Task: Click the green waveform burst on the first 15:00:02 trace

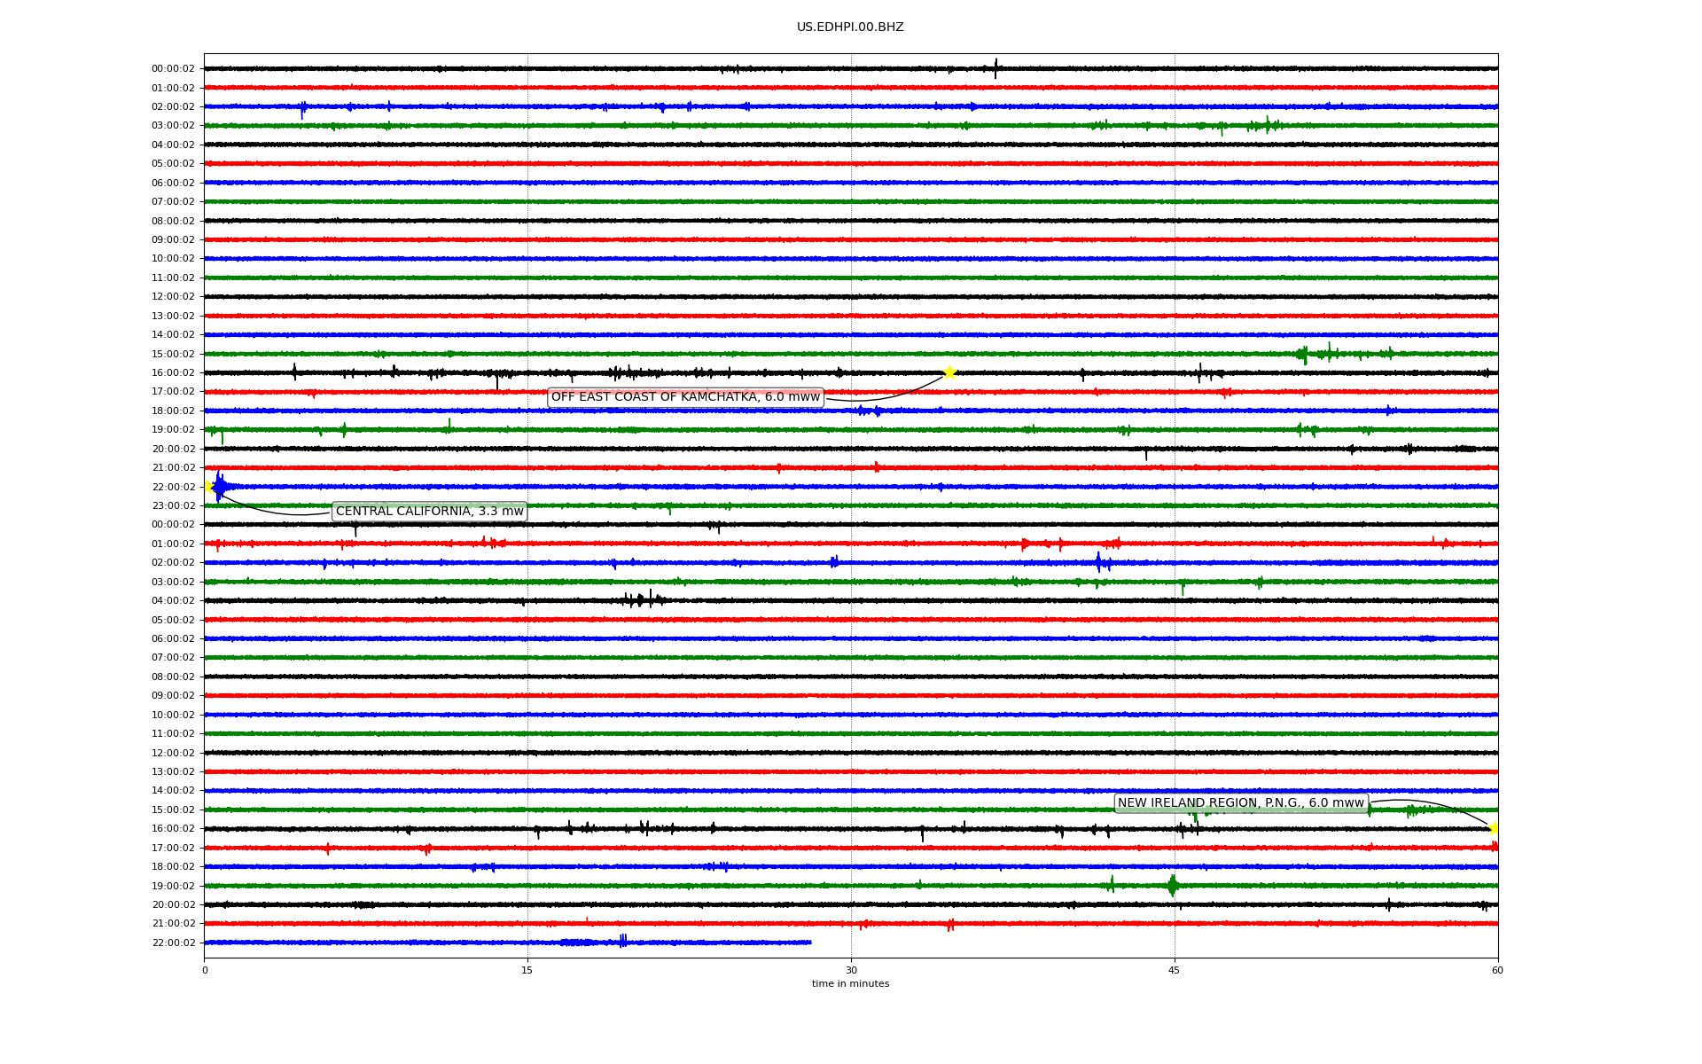Action: tap(1303, 354)
